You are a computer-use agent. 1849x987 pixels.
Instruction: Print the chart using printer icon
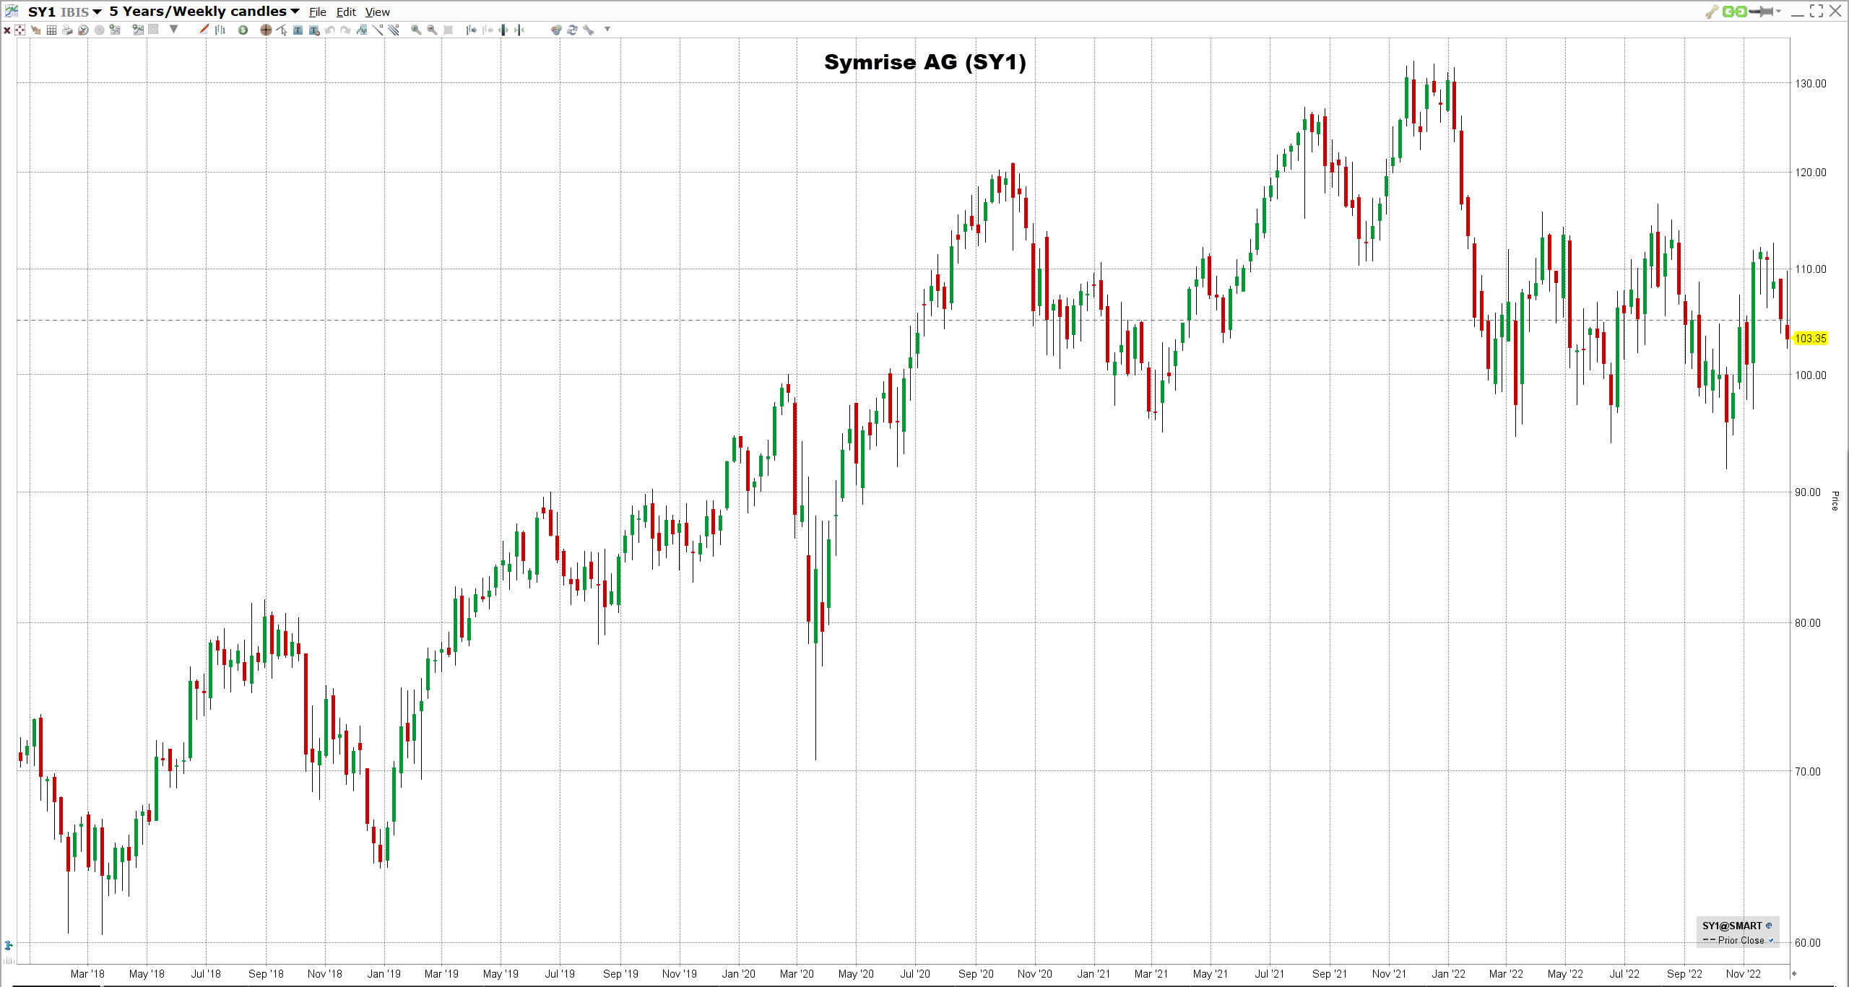[67, 30]
